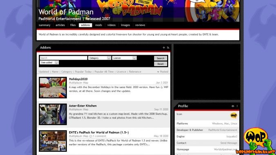The image size is (276, 155).
Task: Click the WoP game icon in Profile
Action: click(234, 115)
